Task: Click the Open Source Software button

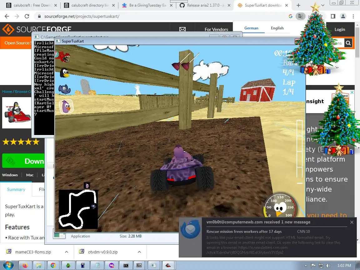Action: (16, 43)
